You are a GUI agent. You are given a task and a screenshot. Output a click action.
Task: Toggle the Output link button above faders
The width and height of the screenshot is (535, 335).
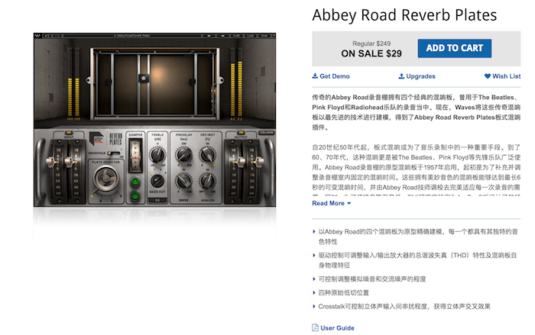coord(241,133)
